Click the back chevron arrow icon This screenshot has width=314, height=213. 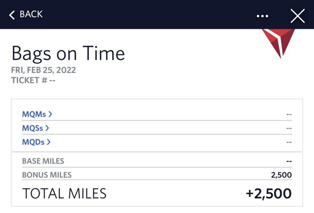(12, 14)
